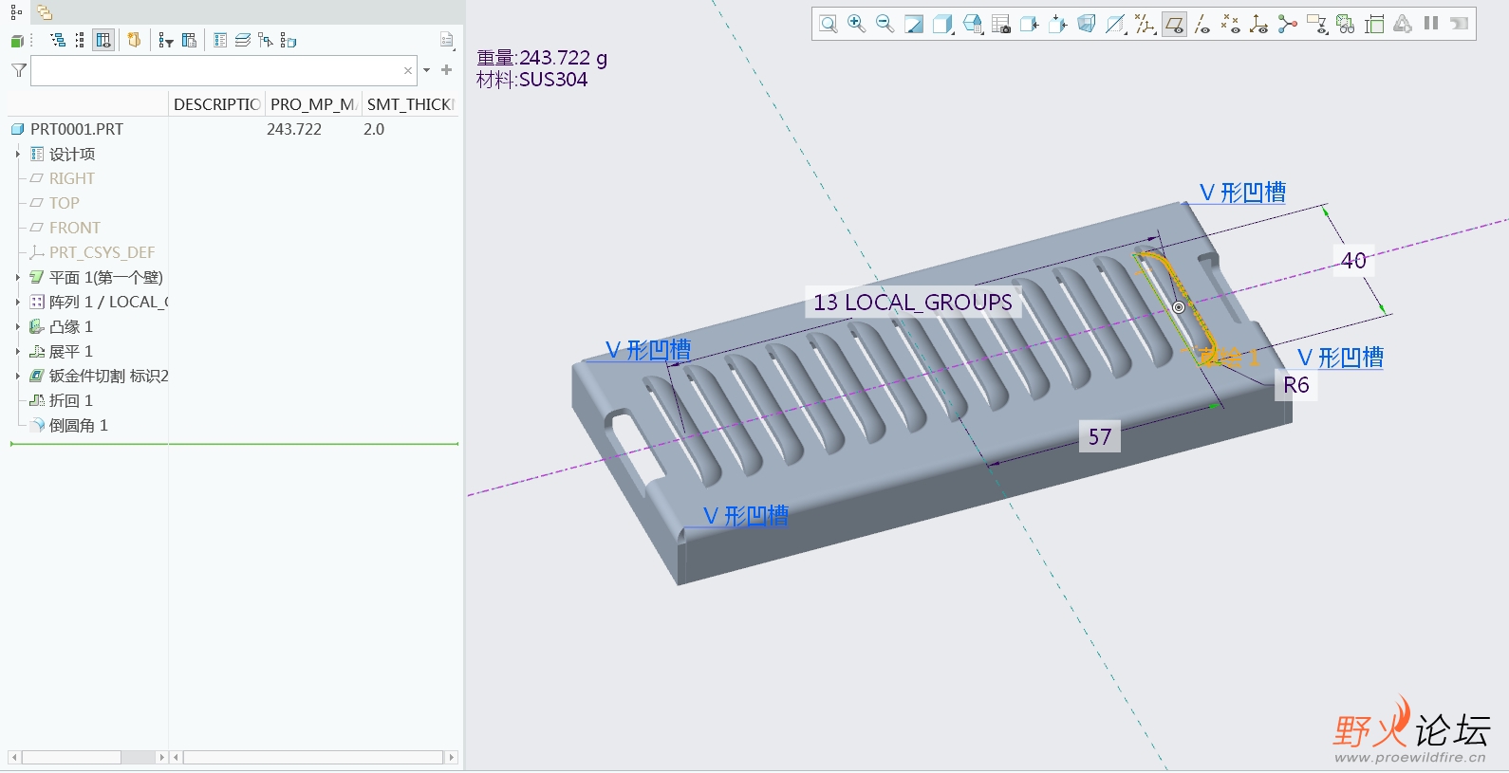Select the R6 dimension label

[1295, 385]
